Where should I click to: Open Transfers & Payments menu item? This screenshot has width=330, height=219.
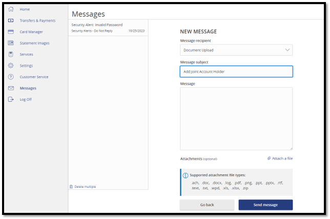37,20
